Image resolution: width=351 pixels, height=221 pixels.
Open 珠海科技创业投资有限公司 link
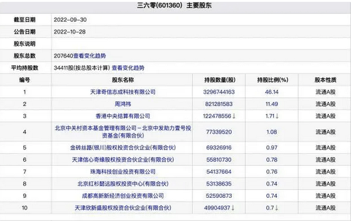(x=123, y=172)
